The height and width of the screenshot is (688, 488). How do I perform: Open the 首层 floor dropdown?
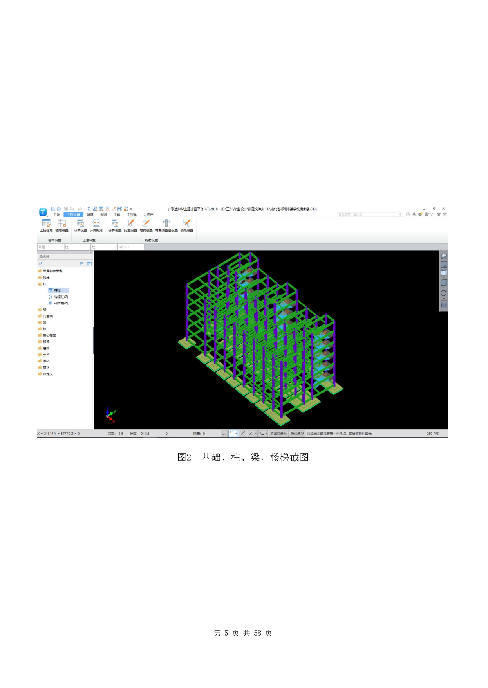[51, 247]
